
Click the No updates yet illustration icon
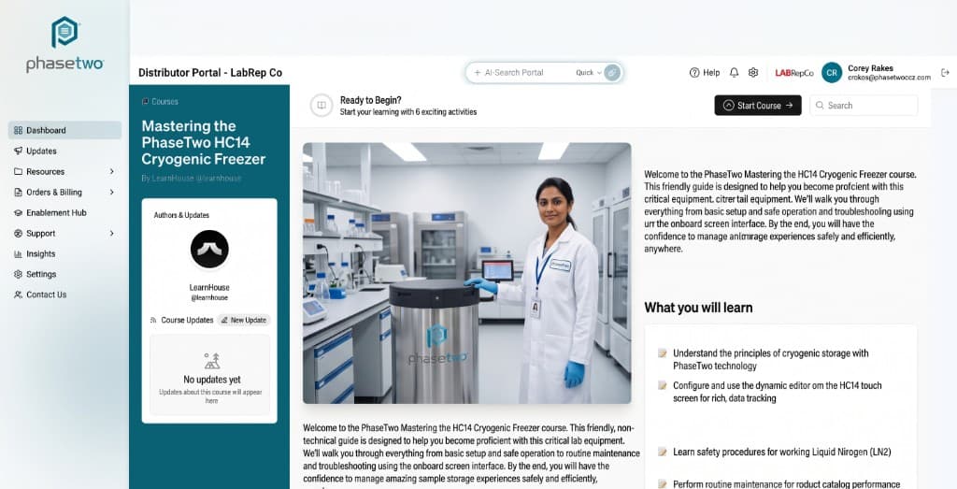[x=212, y=361]
